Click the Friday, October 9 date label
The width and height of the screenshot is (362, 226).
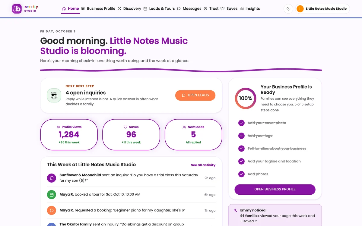[x=58, y=31]
